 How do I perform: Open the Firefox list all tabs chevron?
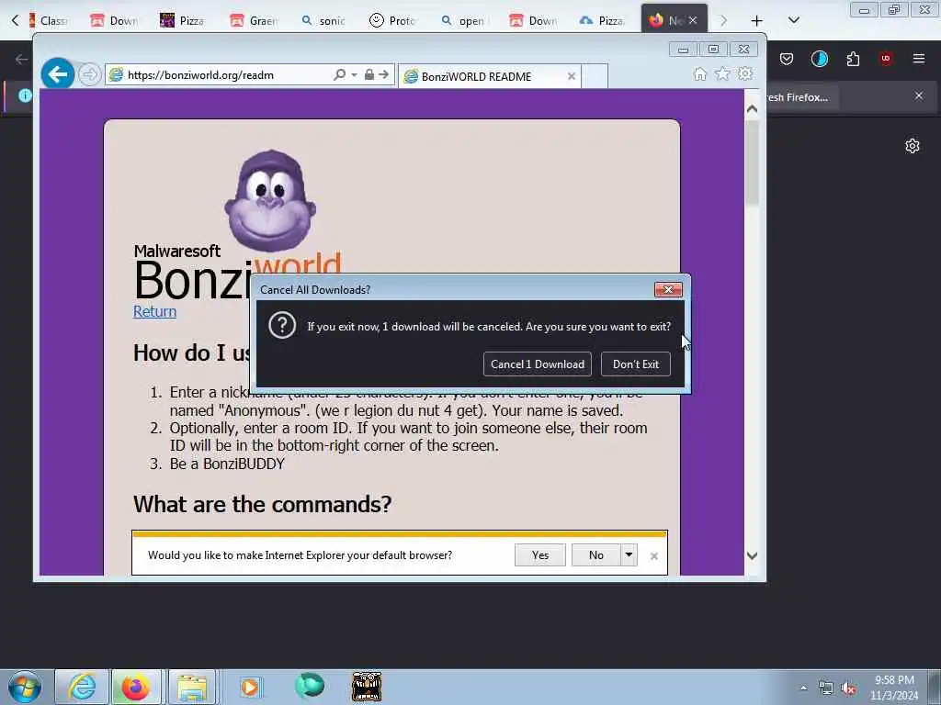click(x=793, y=20)
